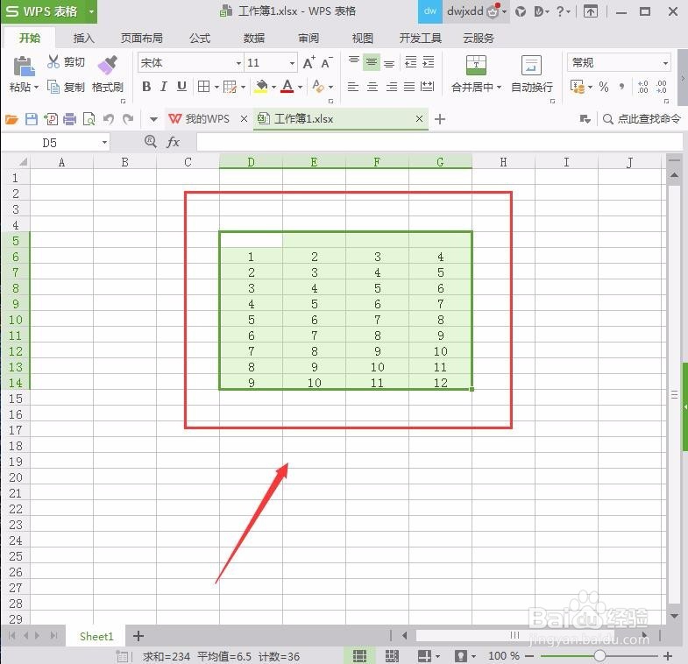
Task: Redo the last action
Action: point(128,119)
